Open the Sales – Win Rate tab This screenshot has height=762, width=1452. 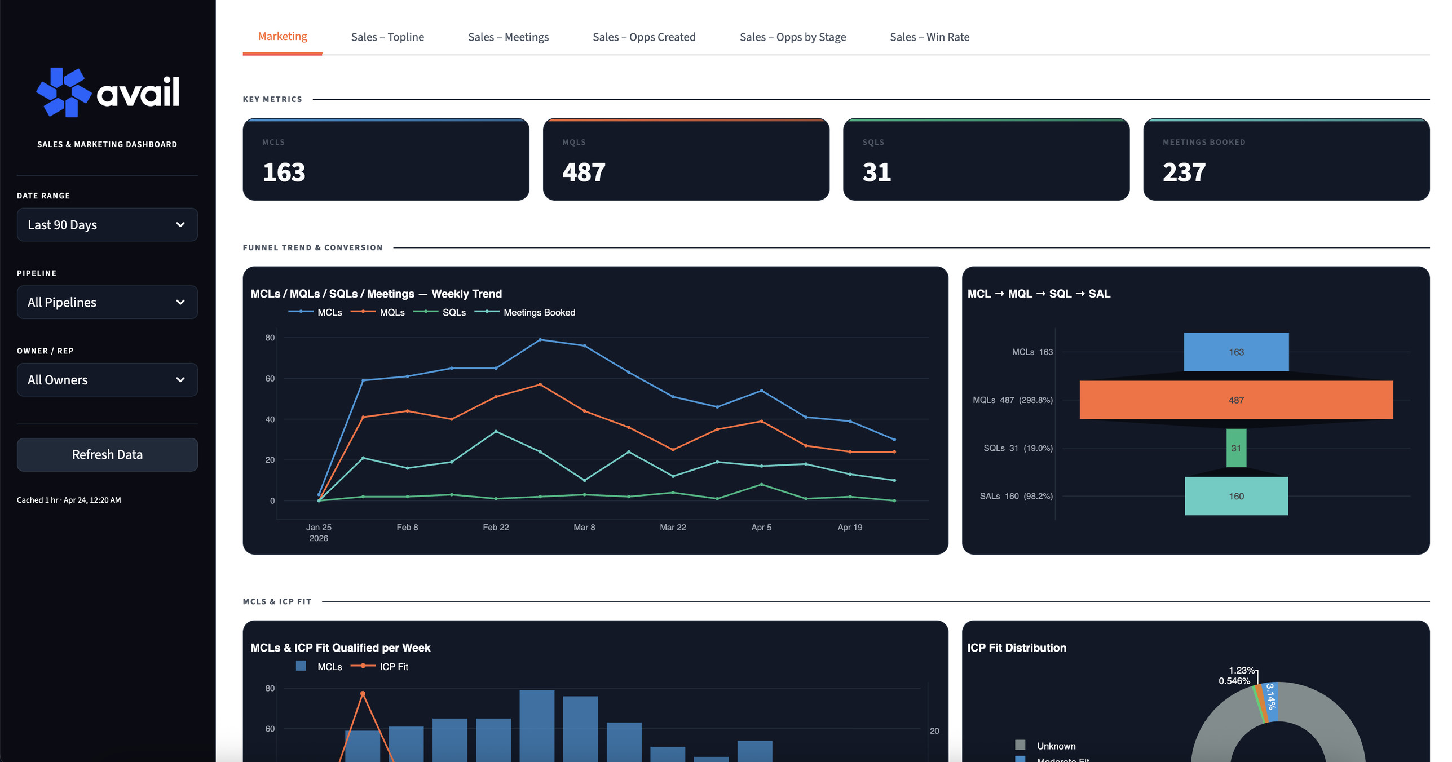(929, 37)
